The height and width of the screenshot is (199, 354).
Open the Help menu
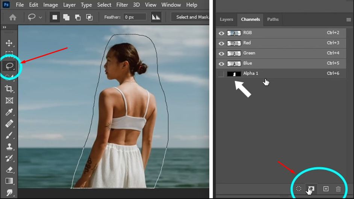tap(192, 5)
